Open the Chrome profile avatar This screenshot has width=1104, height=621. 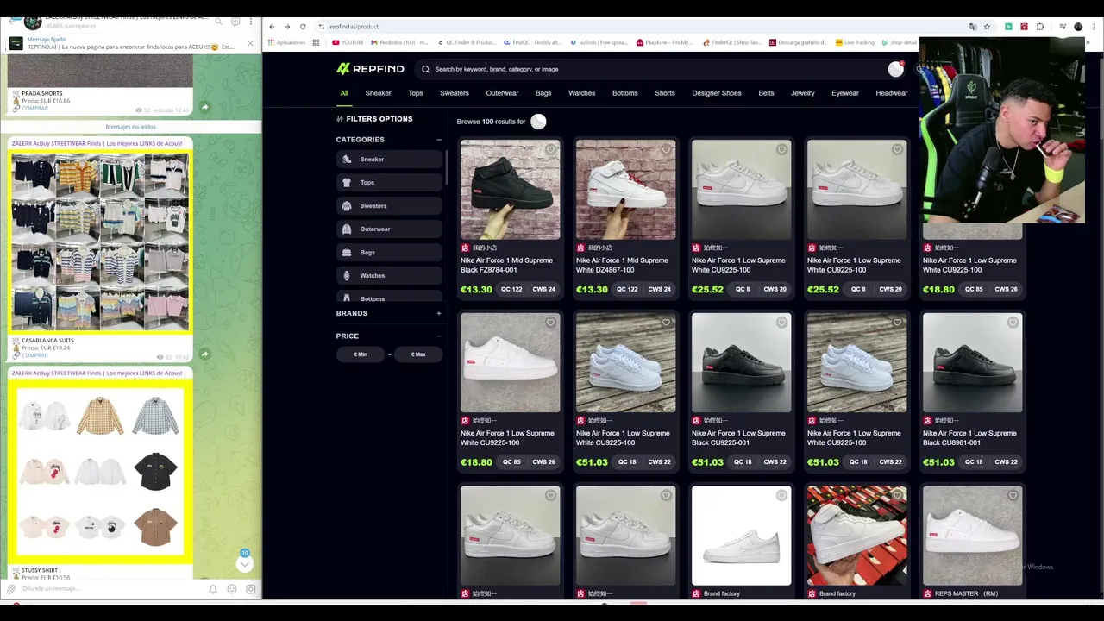[x=1078, y=27]
